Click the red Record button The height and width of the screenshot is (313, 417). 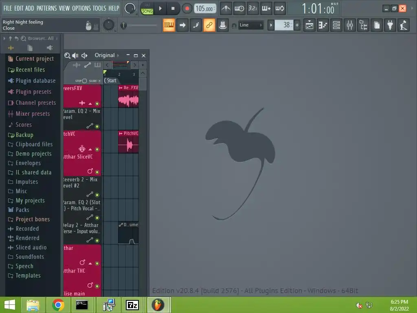pos(187,9)
